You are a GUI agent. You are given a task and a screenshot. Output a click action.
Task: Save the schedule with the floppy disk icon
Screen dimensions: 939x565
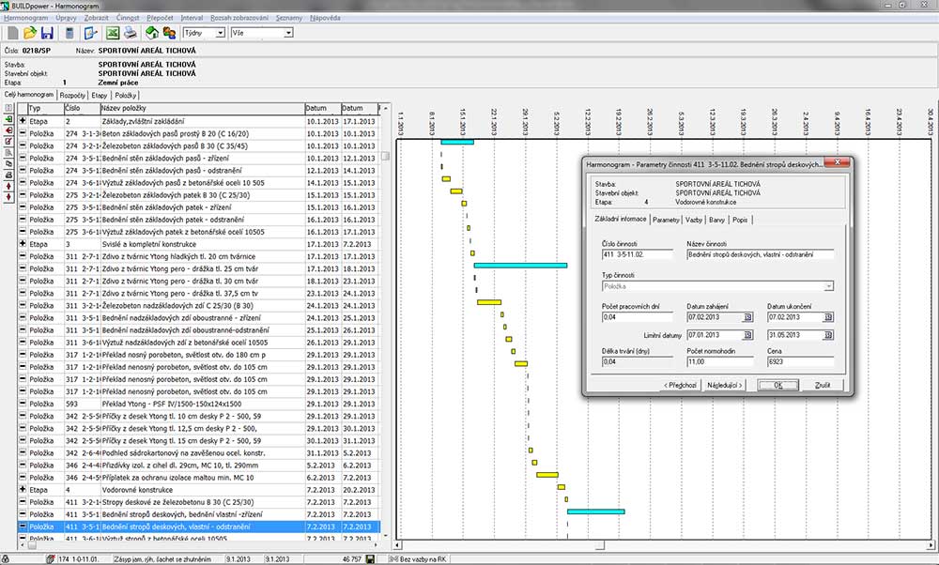coord(47,33)
